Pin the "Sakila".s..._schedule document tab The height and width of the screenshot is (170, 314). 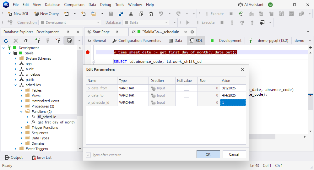click(185, 32)
